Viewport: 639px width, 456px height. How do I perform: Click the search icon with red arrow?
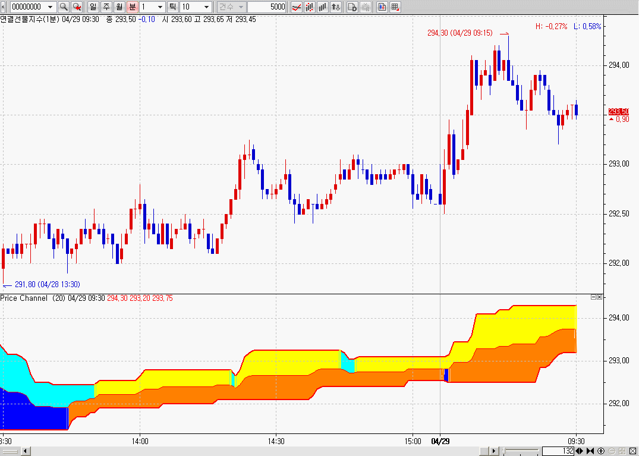76,7
